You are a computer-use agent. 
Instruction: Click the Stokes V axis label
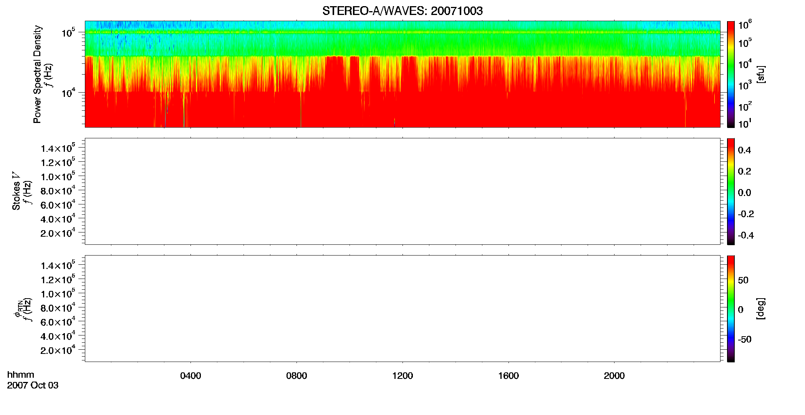tap(16, 191)
